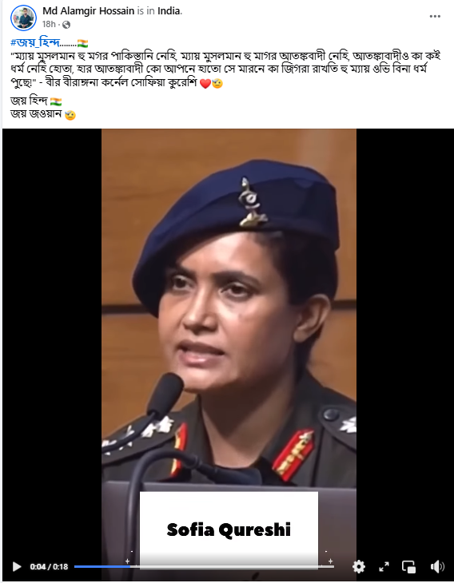Enter fullscreen mode for the video
Viewport: 454px width, 583px height.
(384, 566)
